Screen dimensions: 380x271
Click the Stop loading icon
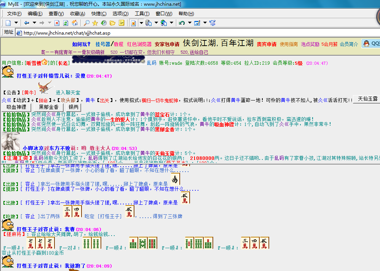pyautogui.click(x=57, y=23)
